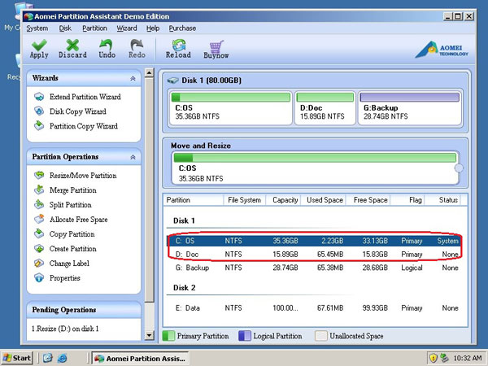This screenshot has height=366, width=488.
Task: Click the Disk Copy Wizard icon
Action: click(x=39, y=111)
